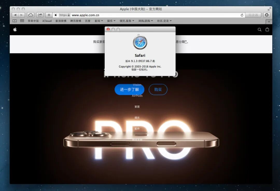Open the Top Sites grid icon
The width and height of the screenshot is (280, 191).
click(22, 21)
